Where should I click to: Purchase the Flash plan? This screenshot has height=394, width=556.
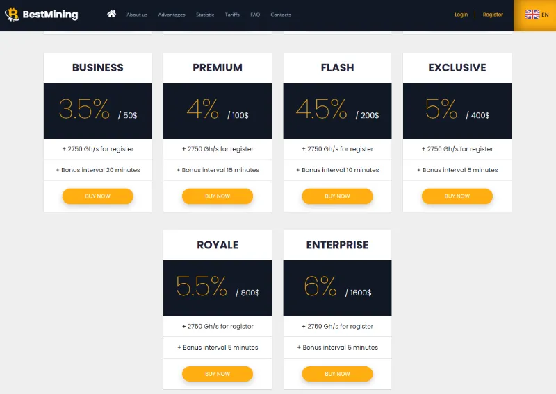[x=337, y=196]
